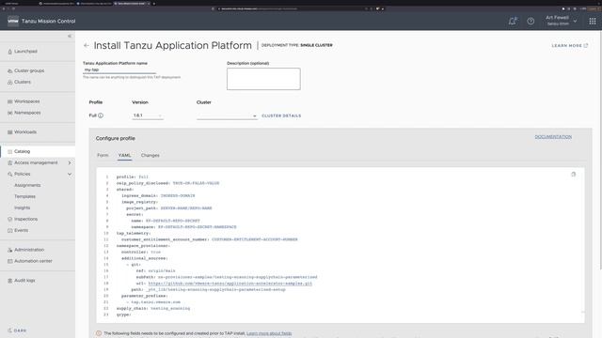Toggle the DARK theme switch
The height and width of the screenshot is (338, 602).
tap(17, 330)
